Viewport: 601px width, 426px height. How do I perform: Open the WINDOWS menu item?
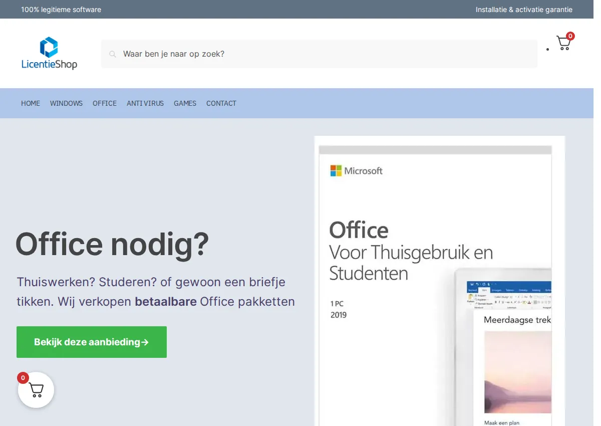[66, 103]
